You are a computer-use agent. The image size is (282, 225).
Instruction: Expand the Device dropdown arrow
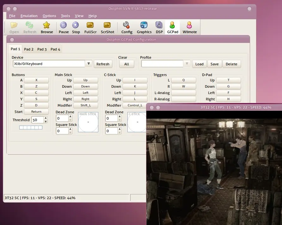coord(89,64)
